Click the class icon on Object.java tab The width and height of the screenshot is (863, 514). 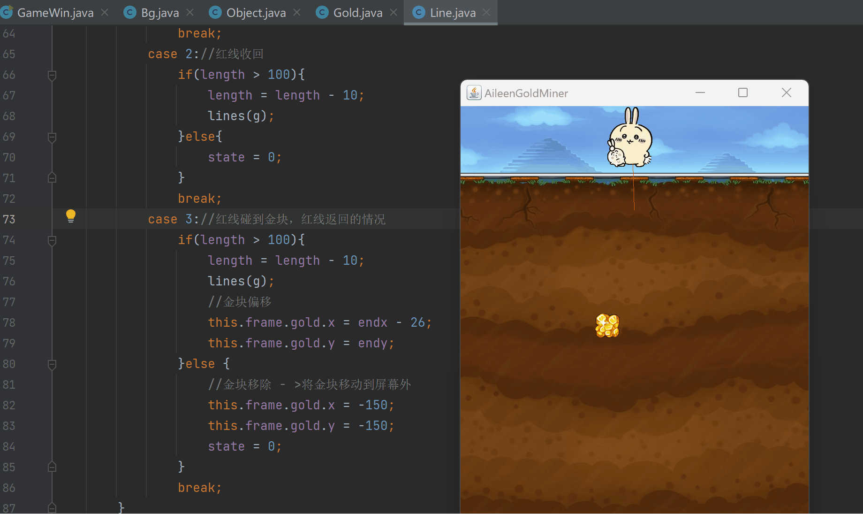pos(215,13)
